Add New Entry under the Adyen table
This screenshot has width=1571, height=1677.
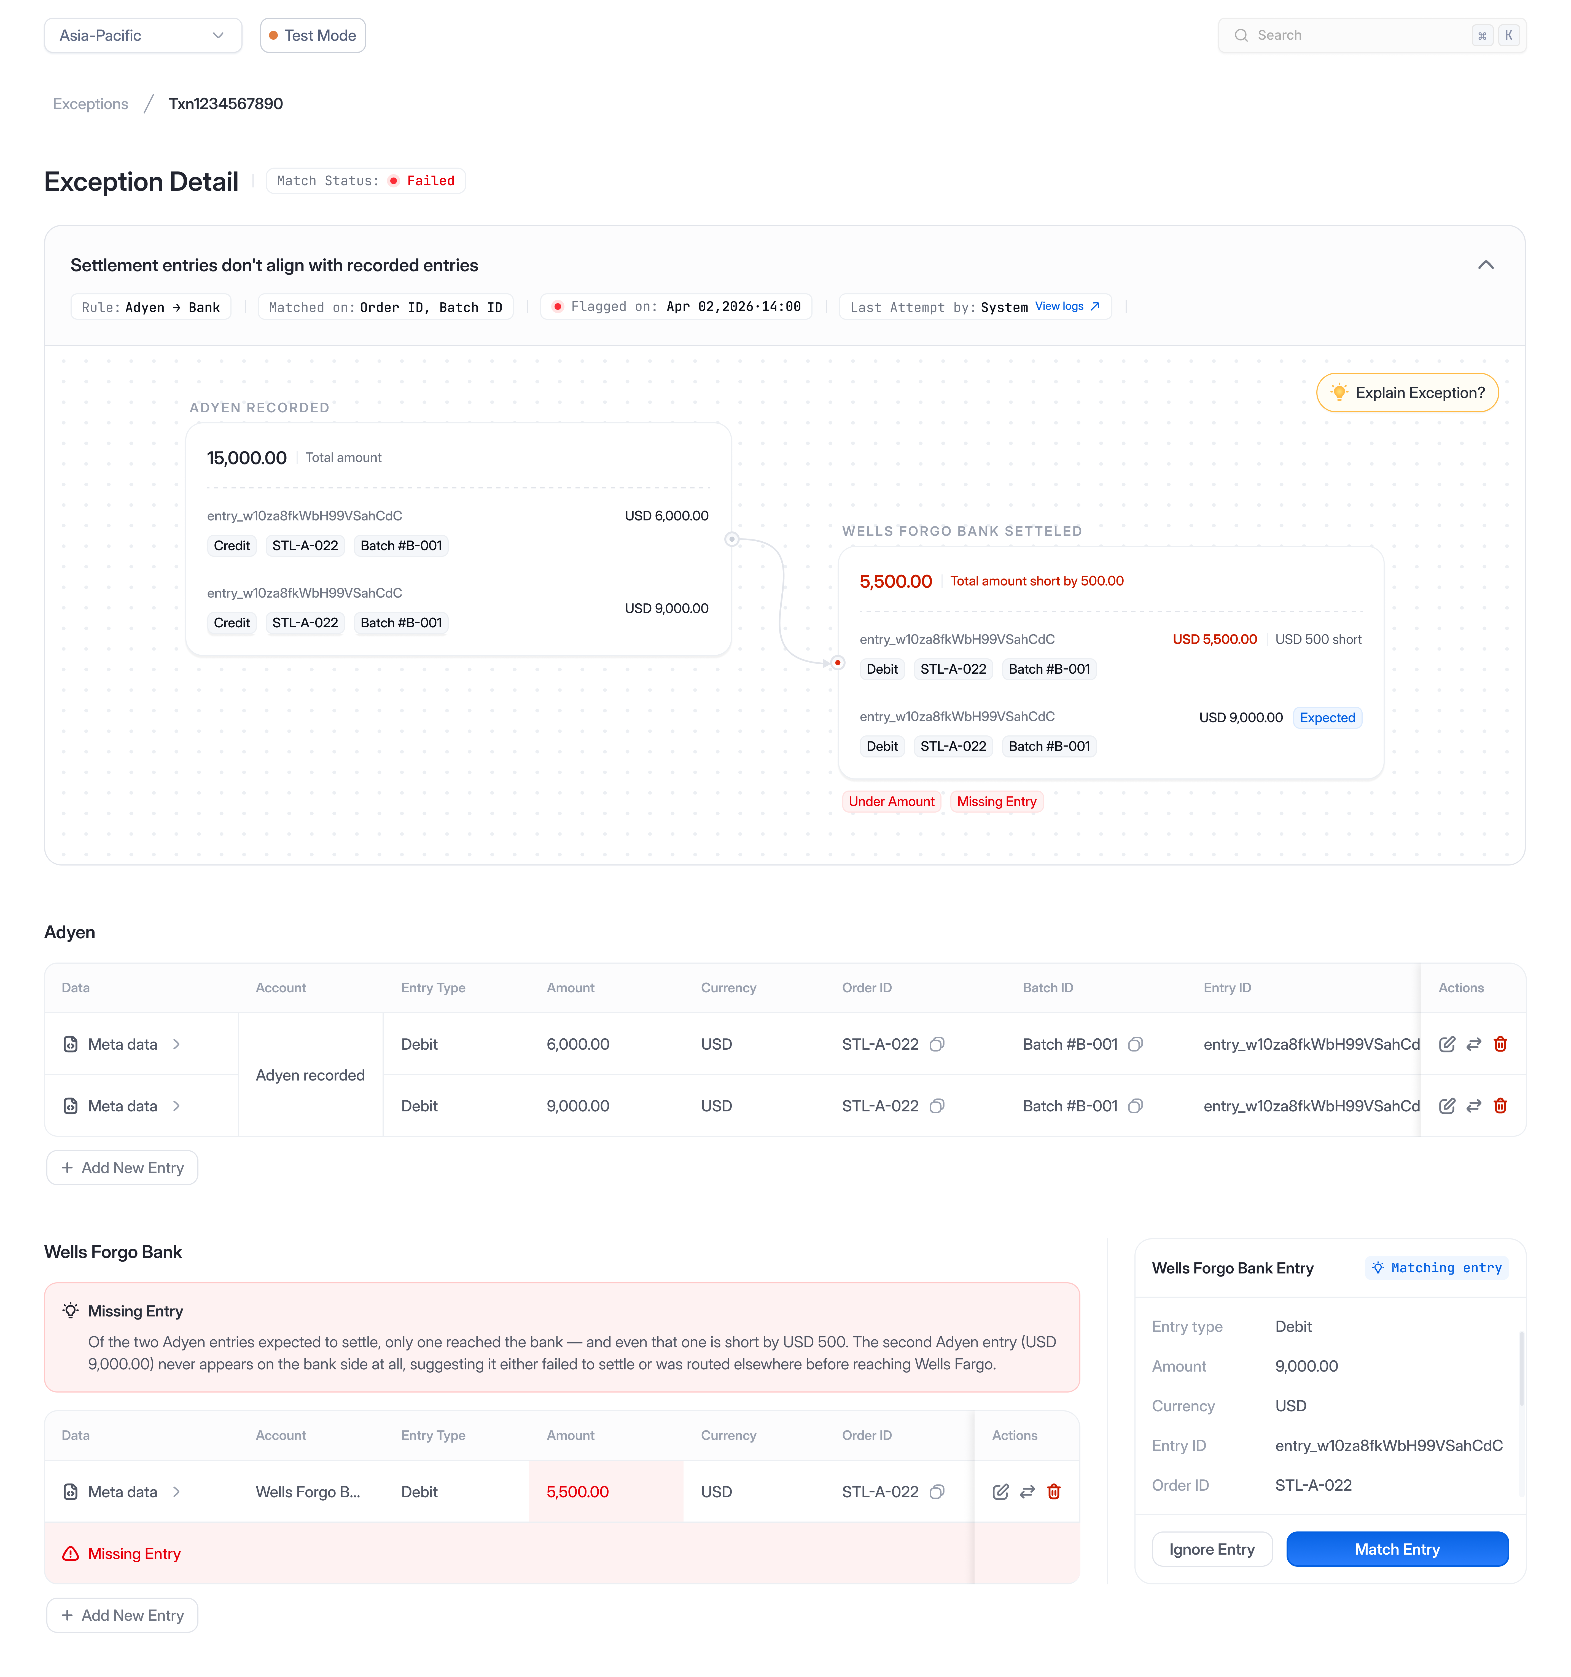pyautogui.click(x=122, y=1168)
